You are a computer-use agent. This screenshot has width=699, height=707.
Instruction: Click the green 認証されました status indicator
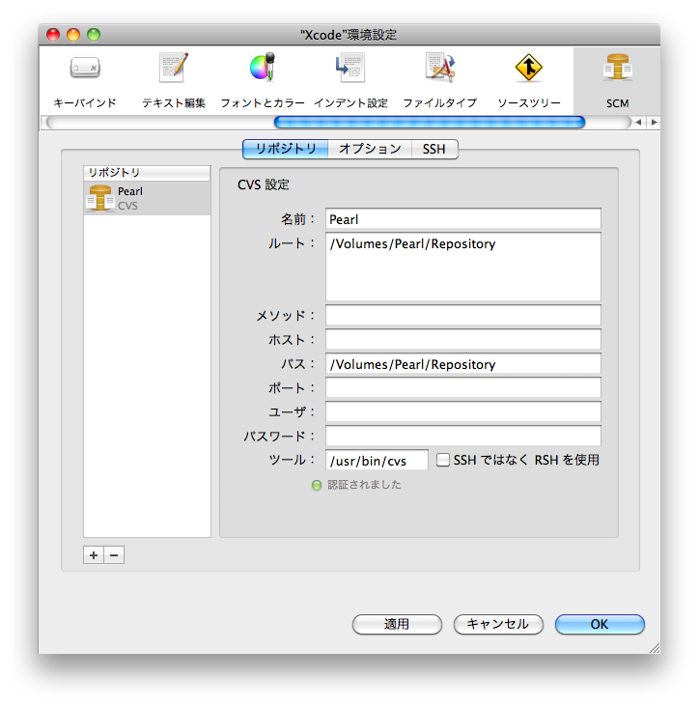[317, 485]
